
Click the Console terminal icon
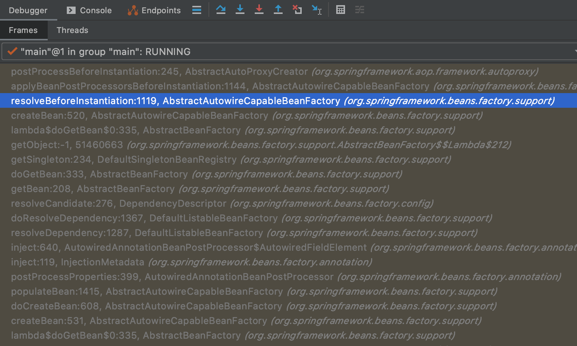71,10
